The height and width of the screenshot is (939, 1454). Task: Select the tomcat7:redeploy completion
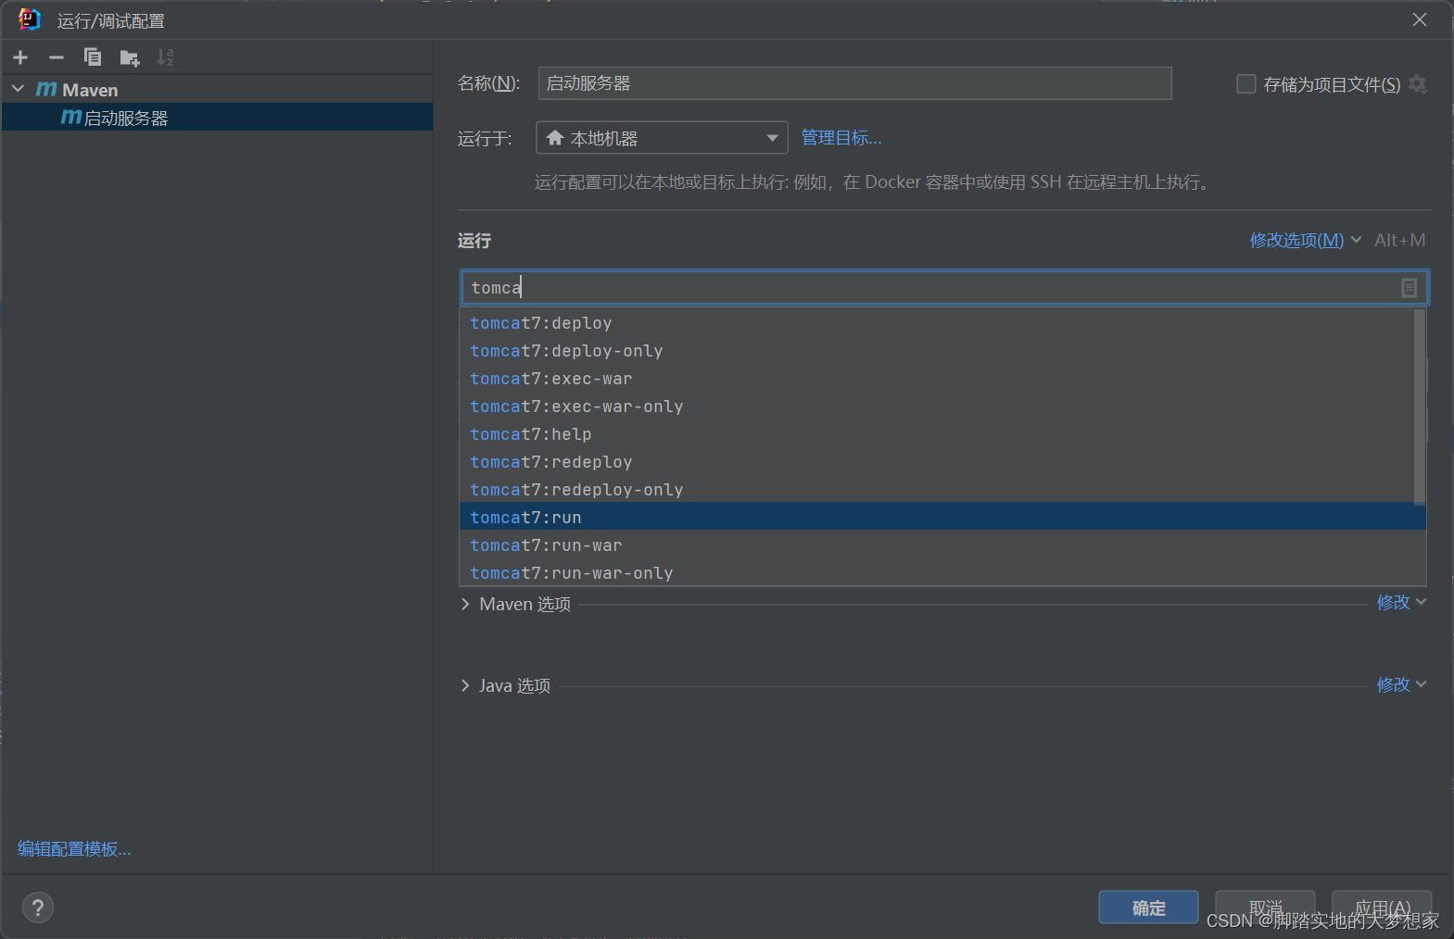pyautogui.click(x=936, y=462)
